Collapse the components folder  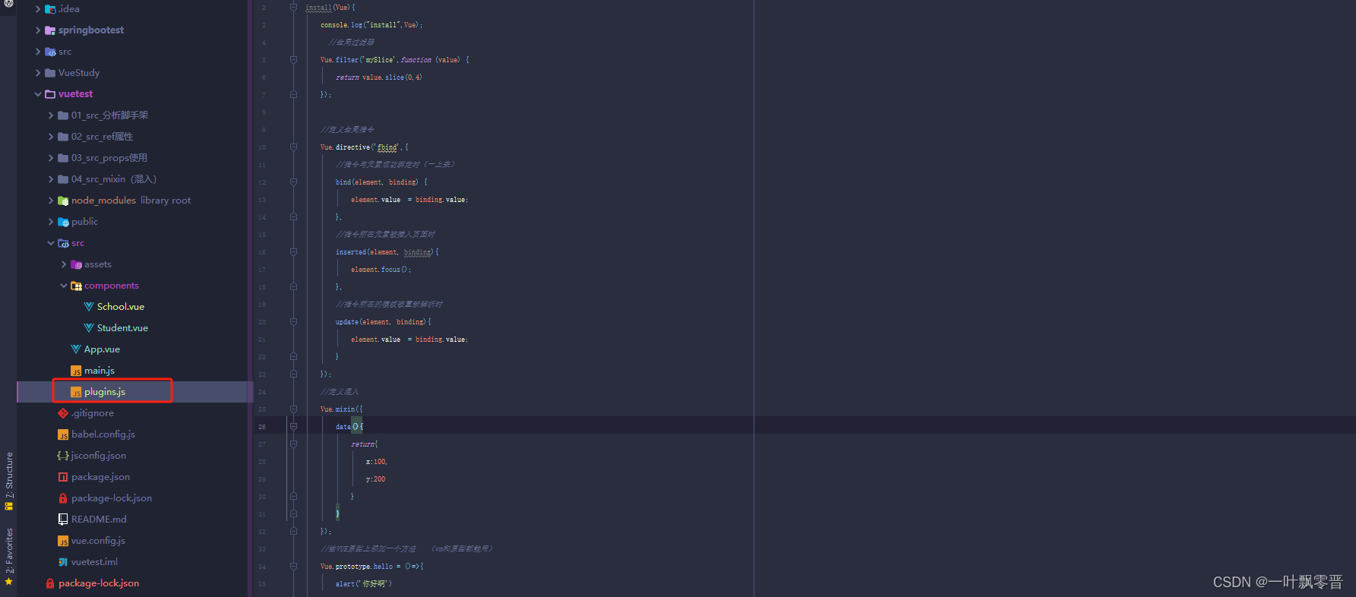[x=64, y=286]
